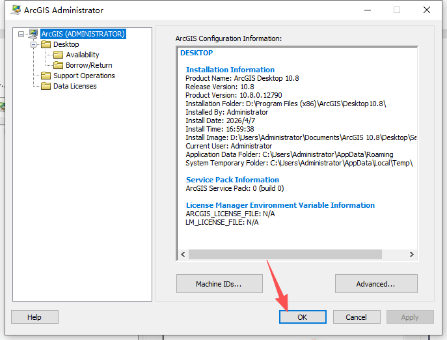Image resolution: width=447 pixels, height=340 pixels.
Task: Click the Desktop folder icon
Action: [46, 44]
